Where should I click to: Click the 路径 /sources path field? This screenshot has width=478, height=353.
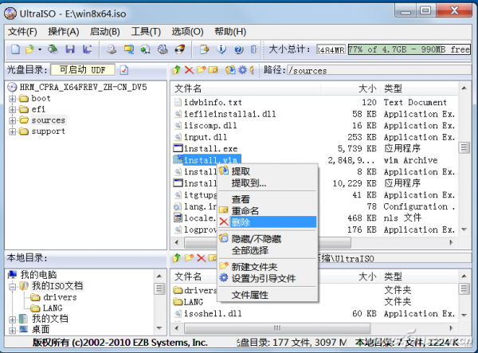point(379,70)
